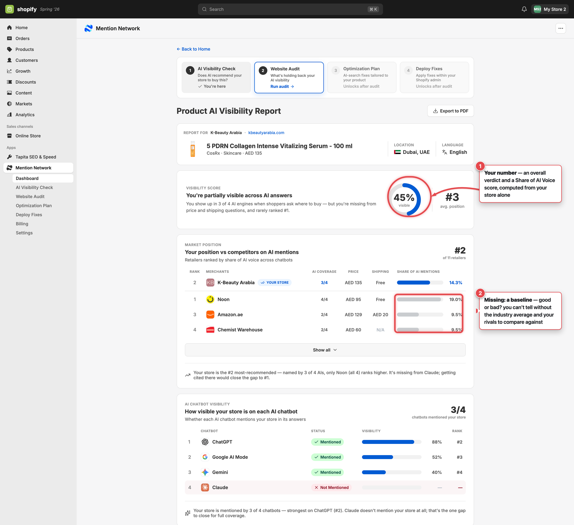The width and height of the screenshot is (574, 525).
Task: Click the '14.3%' share value
Action: (x=455, y=283)
